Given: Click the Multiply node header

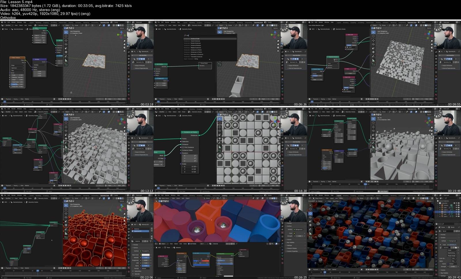Looking at the screenshot, I should tap(39, 59).
